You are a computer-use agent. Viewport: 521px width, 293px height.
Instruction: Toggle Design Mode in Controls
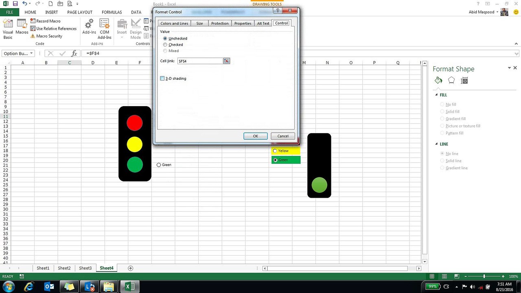[136, 29]
